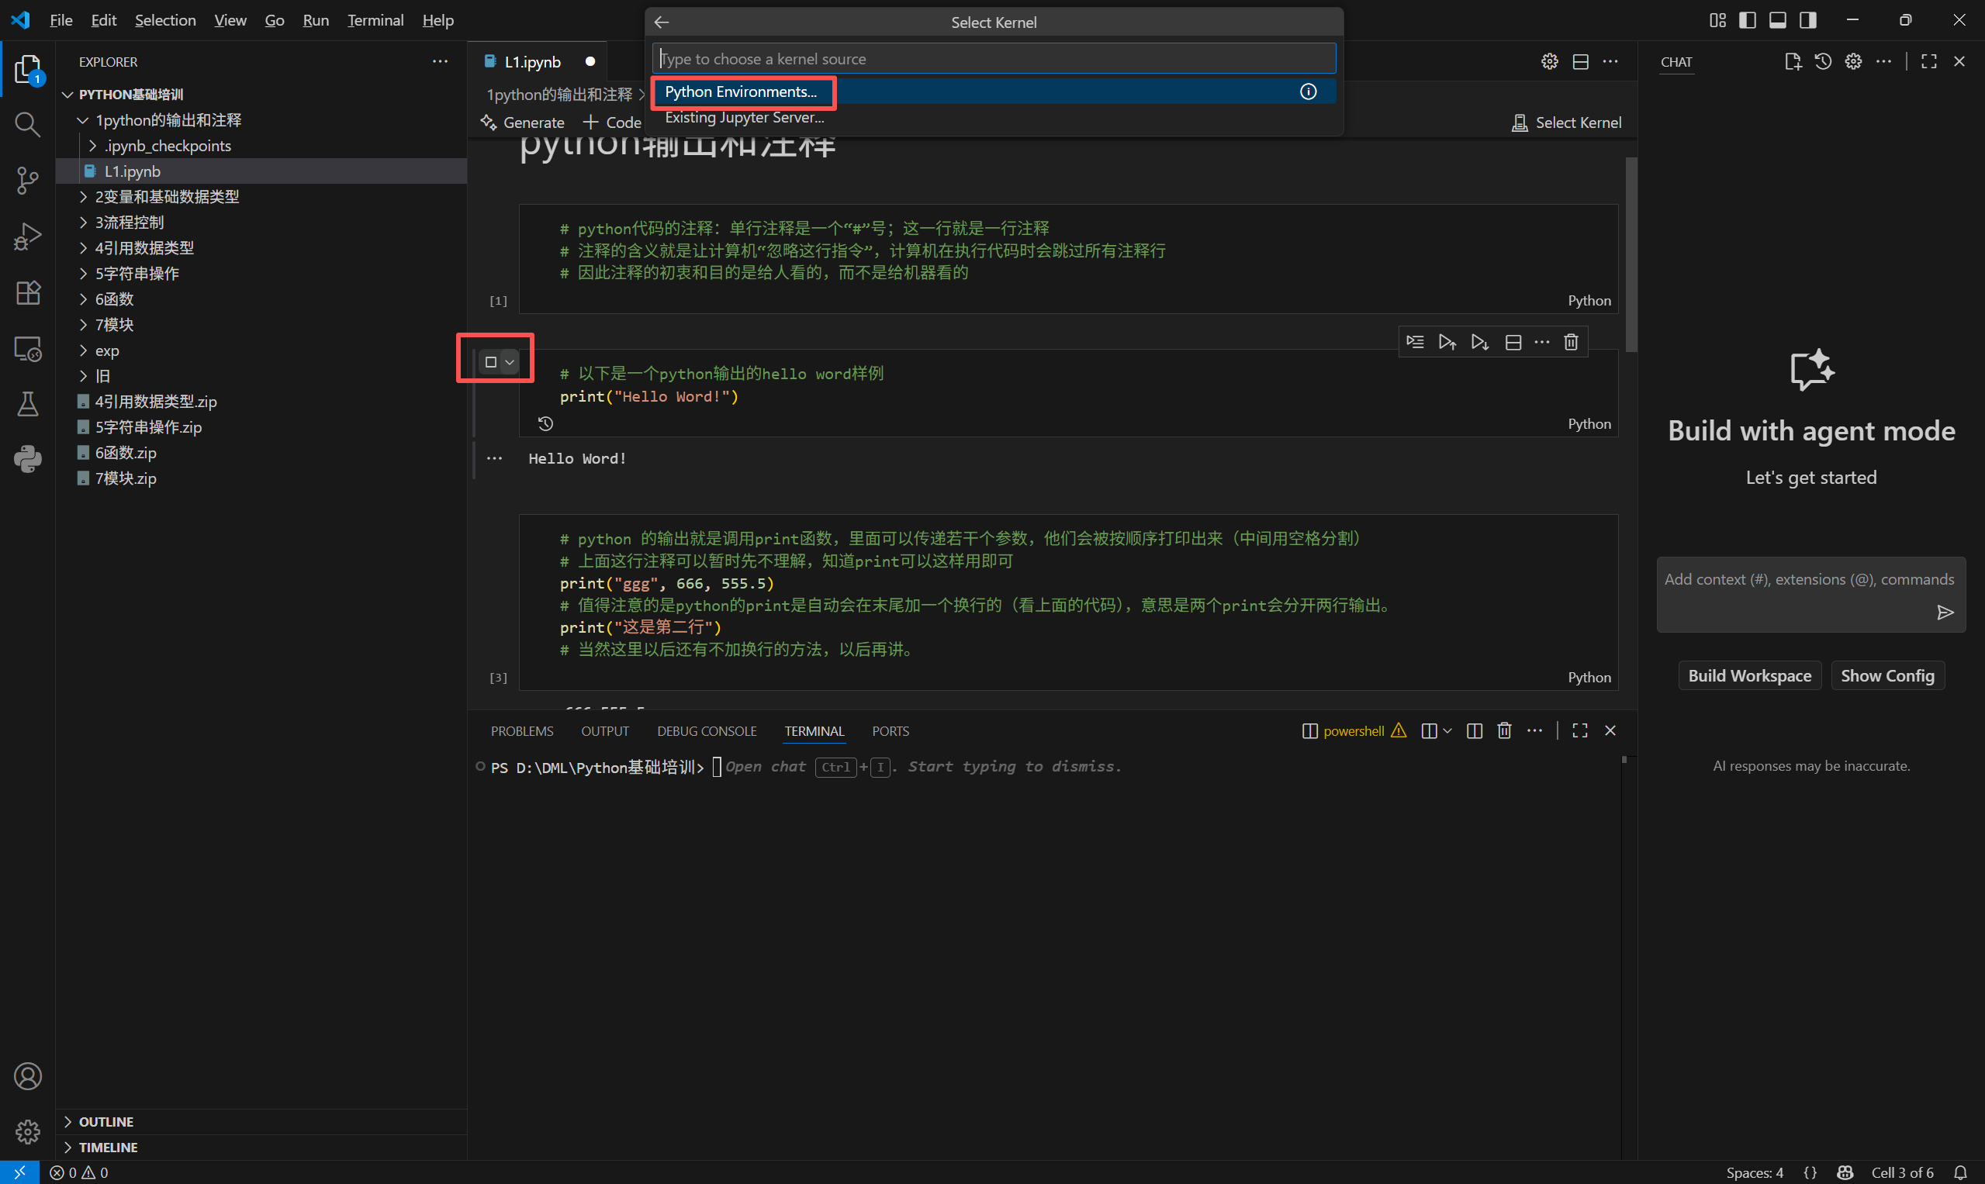Click the Build Workspace button

tap(1748, 676)
